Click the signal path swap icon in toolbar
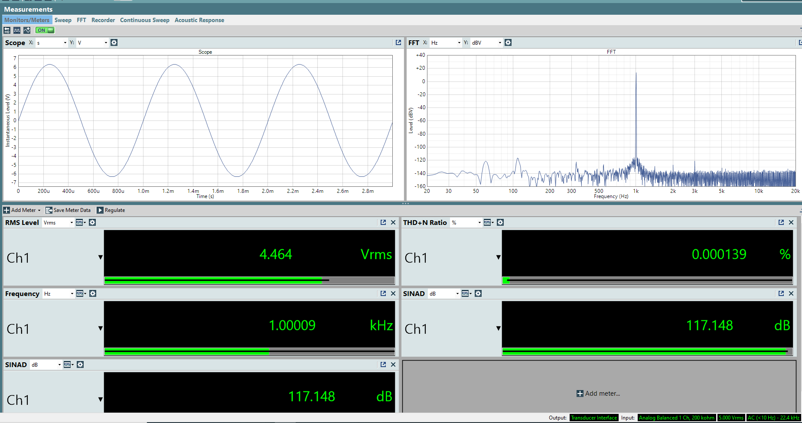This screenshot has height=423, width=802. (x=7, y=30)
